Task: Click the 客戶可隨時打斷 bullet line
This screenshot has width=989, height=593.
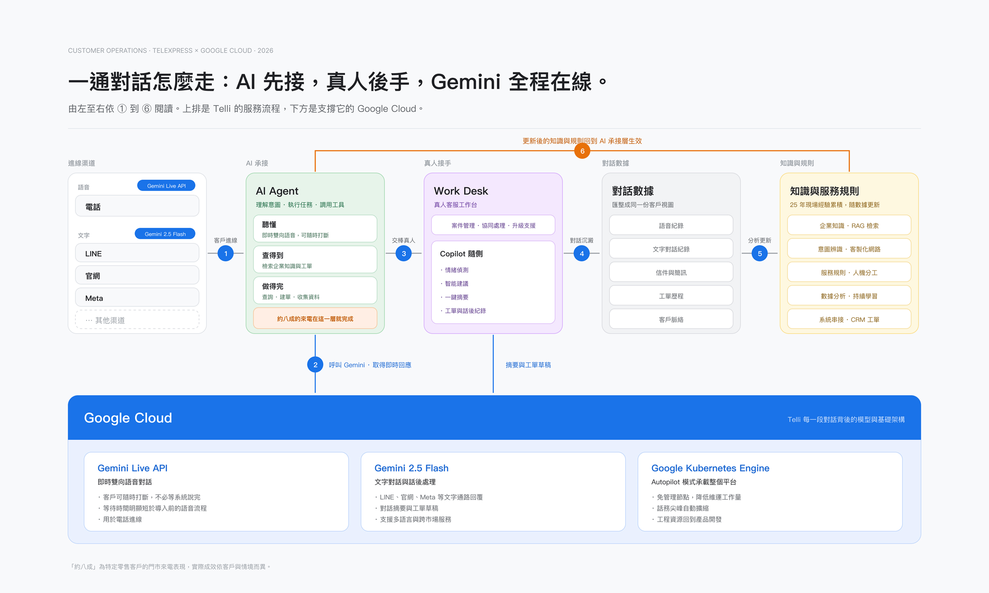Action: (149, 497)
